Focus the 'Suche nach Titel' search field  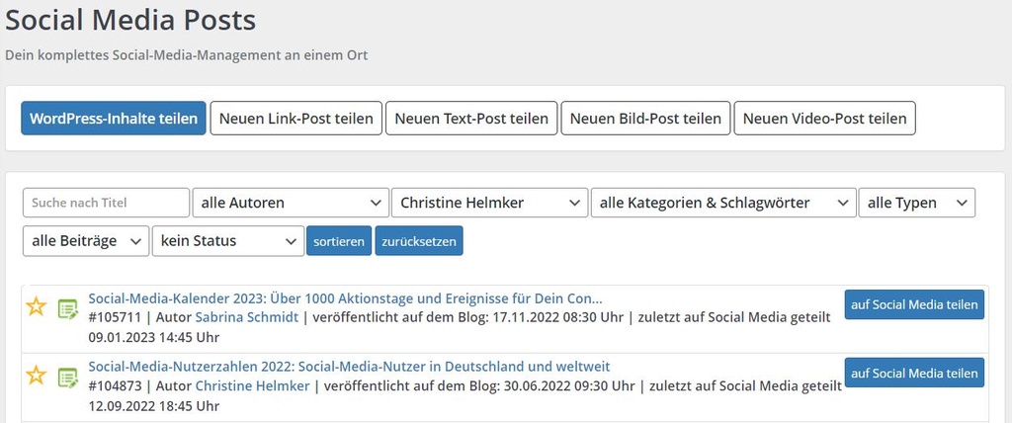point(106,203)
